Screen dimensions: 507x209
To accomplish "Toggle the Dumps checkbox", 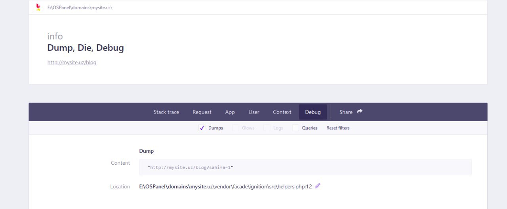I will (202, 128).
